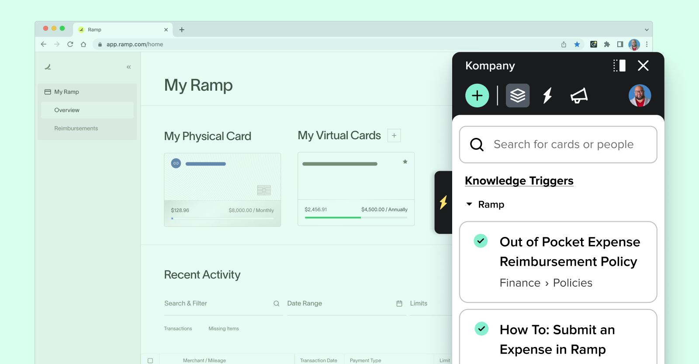Click the browser home button

point(83,44)
